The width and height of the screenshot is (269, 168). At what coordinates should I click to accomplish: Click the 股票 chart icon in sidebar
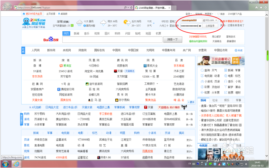coord(226,93)
